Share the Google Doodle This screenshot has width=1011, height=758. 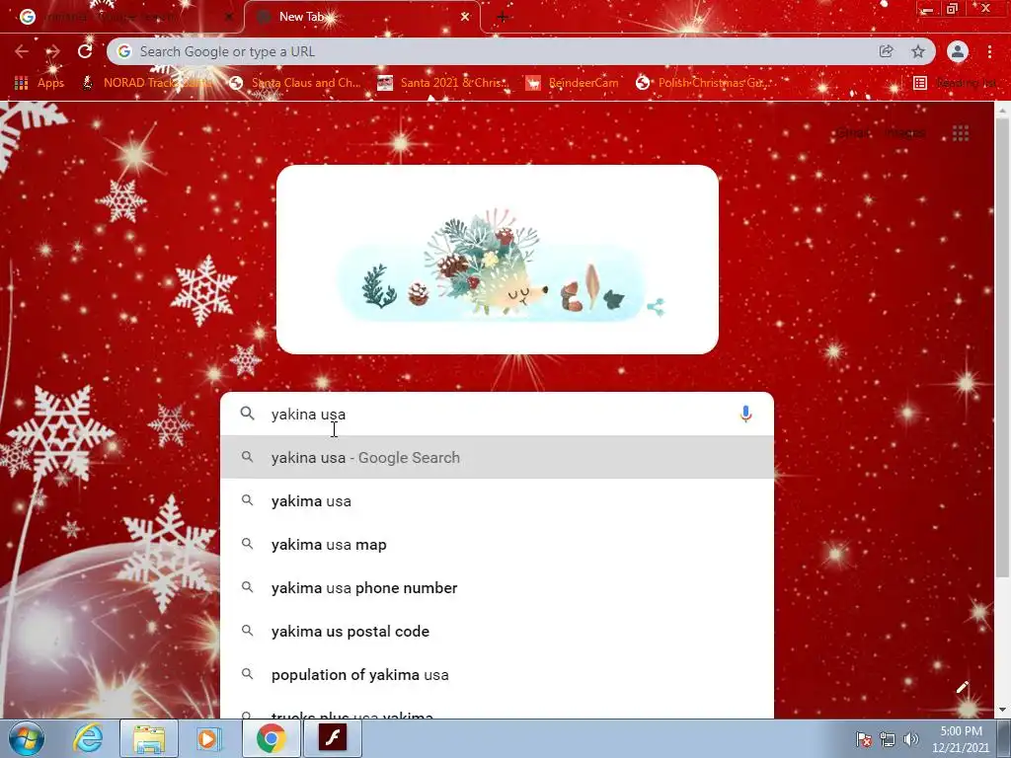click(656, 308)
